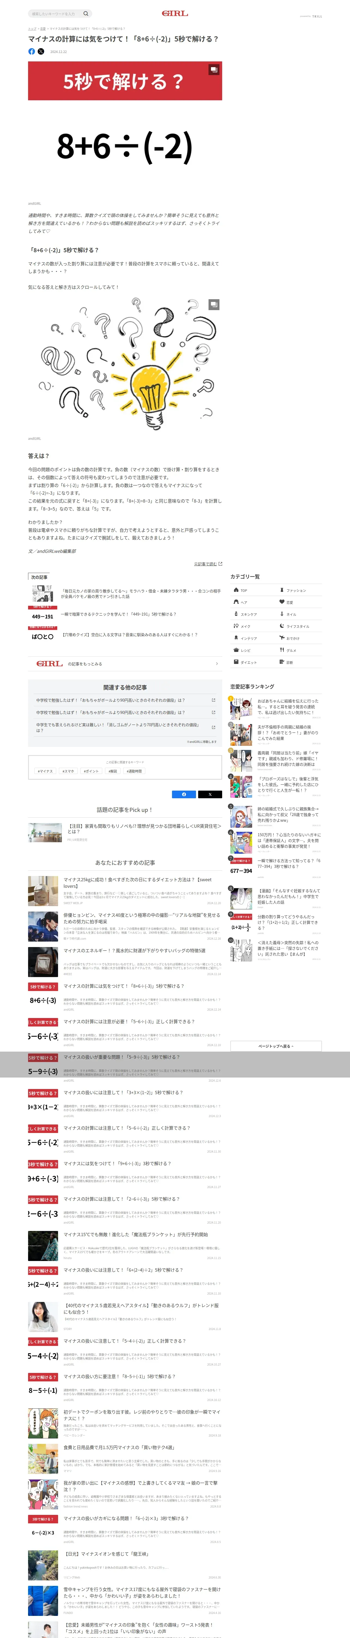Click the blue Facebook share button

[x=184, y=794]
